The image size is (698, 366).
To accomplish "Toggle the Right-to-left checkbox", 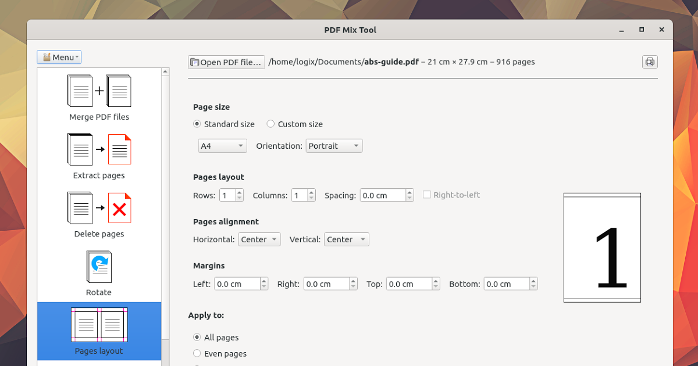I will pos(427,195).
